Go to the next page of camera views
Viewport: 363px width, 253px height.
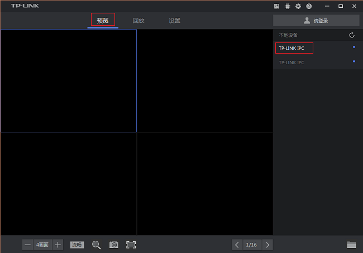click(x=268, y=245)
